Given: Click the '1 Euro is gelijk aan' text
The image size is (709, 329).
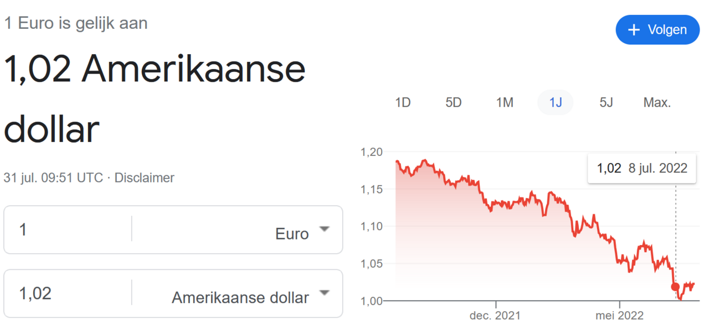Looking at the screenshot, I should pos(76,23).
